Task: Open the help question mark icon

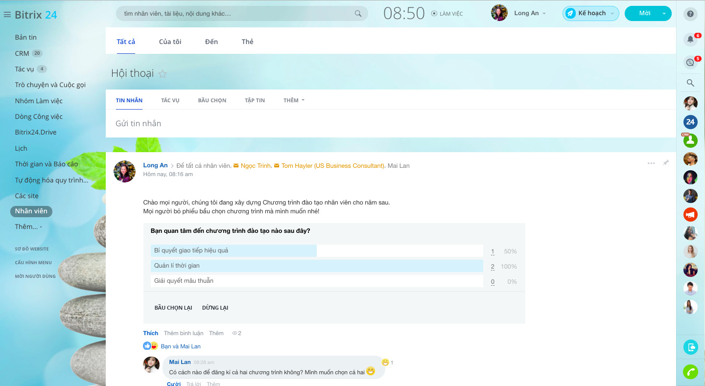Action: coord(690,14)
